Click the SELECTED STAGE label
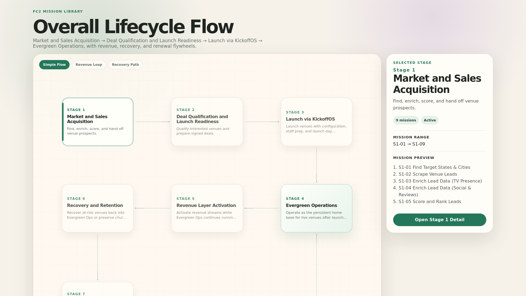This screenshot has width=526, height=296. point(412,63)
